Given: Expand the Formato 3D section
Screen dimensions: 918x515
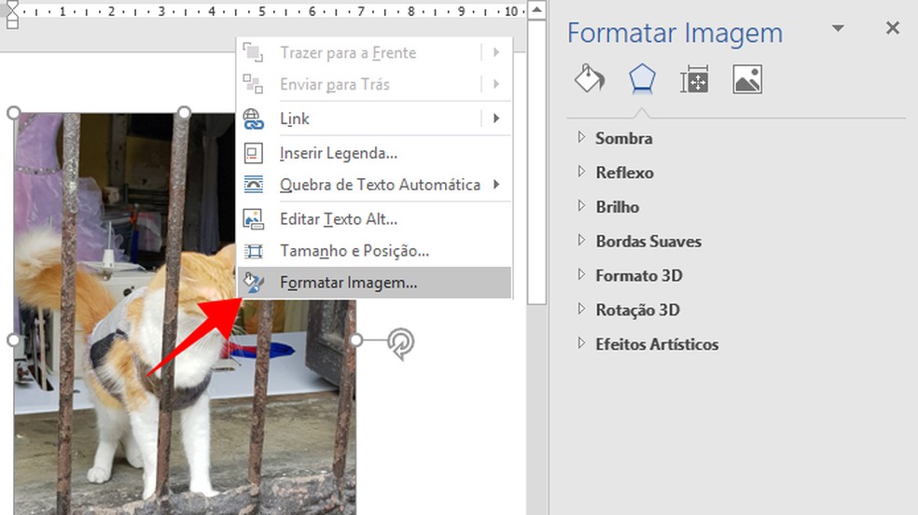Looking at the screenshot, I should (638, 275).
